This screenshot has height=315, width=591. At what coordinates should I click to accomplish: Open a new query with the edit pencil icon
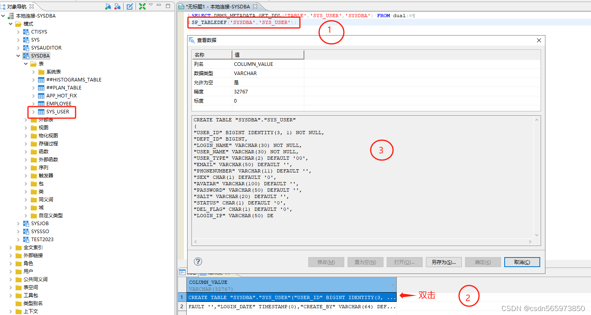tap(129, 6)
